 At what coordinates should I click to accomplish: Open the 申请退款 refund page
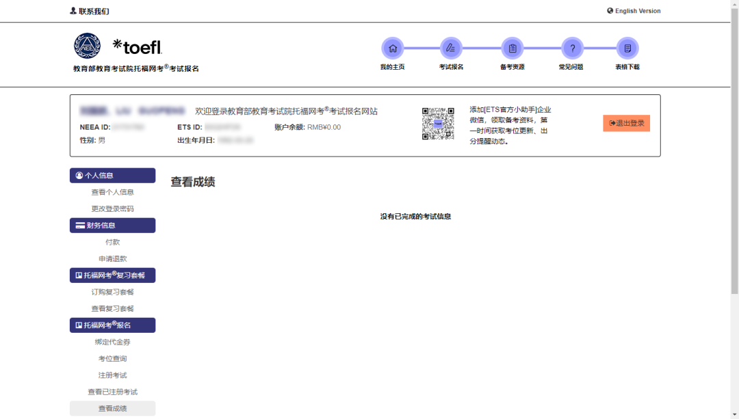coord(112,258)
